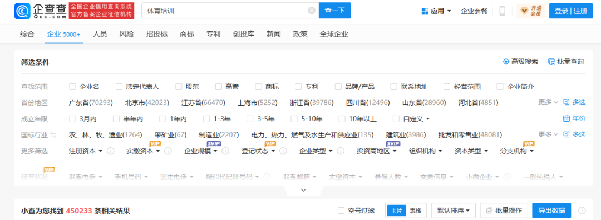Click the 开通会员 VIP badge icon
The image size is (601, 220).
(530, 11)
